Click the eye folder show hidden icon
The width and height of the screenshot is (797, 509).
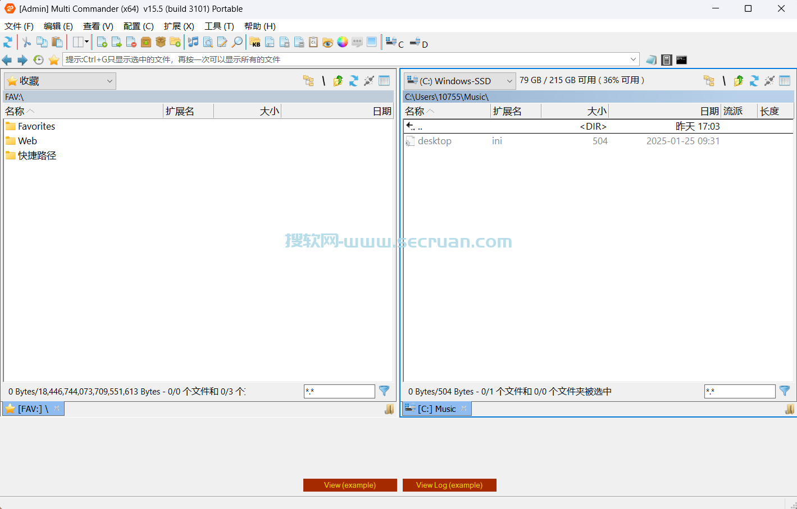pos(328,42)
